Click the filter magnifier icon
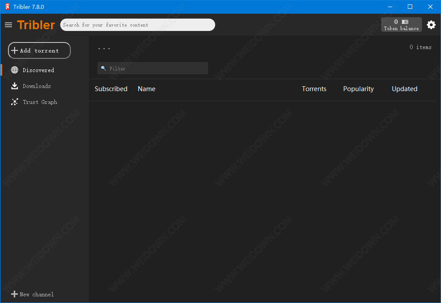 (x=104, y=68)
